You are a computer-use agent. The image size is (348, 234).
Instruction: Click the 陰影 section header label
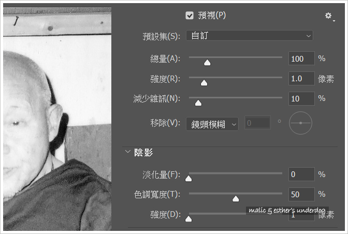(143, 153)
